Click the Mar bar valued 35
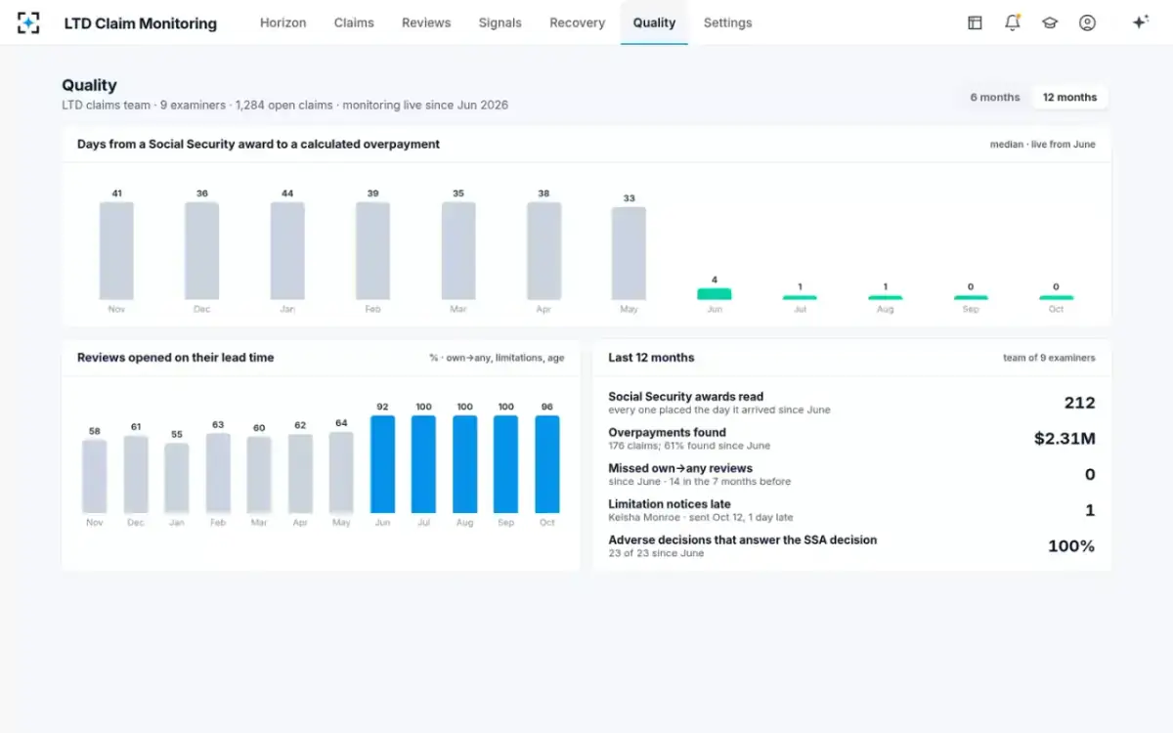 click(x=458, y=250)
